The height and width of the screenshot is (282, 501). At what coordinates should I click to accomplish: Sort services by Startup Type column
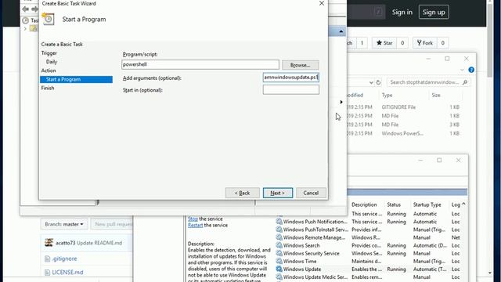[427, 204]
